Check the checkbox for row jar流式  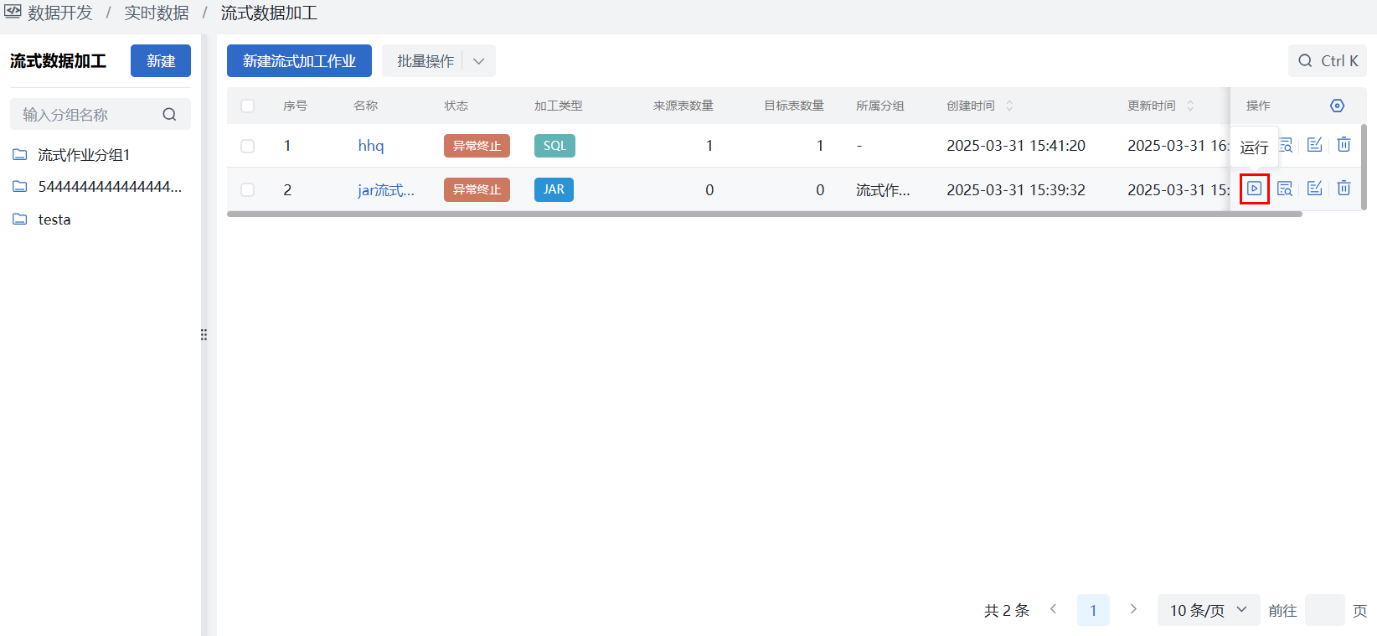click(x=247, y=189)
